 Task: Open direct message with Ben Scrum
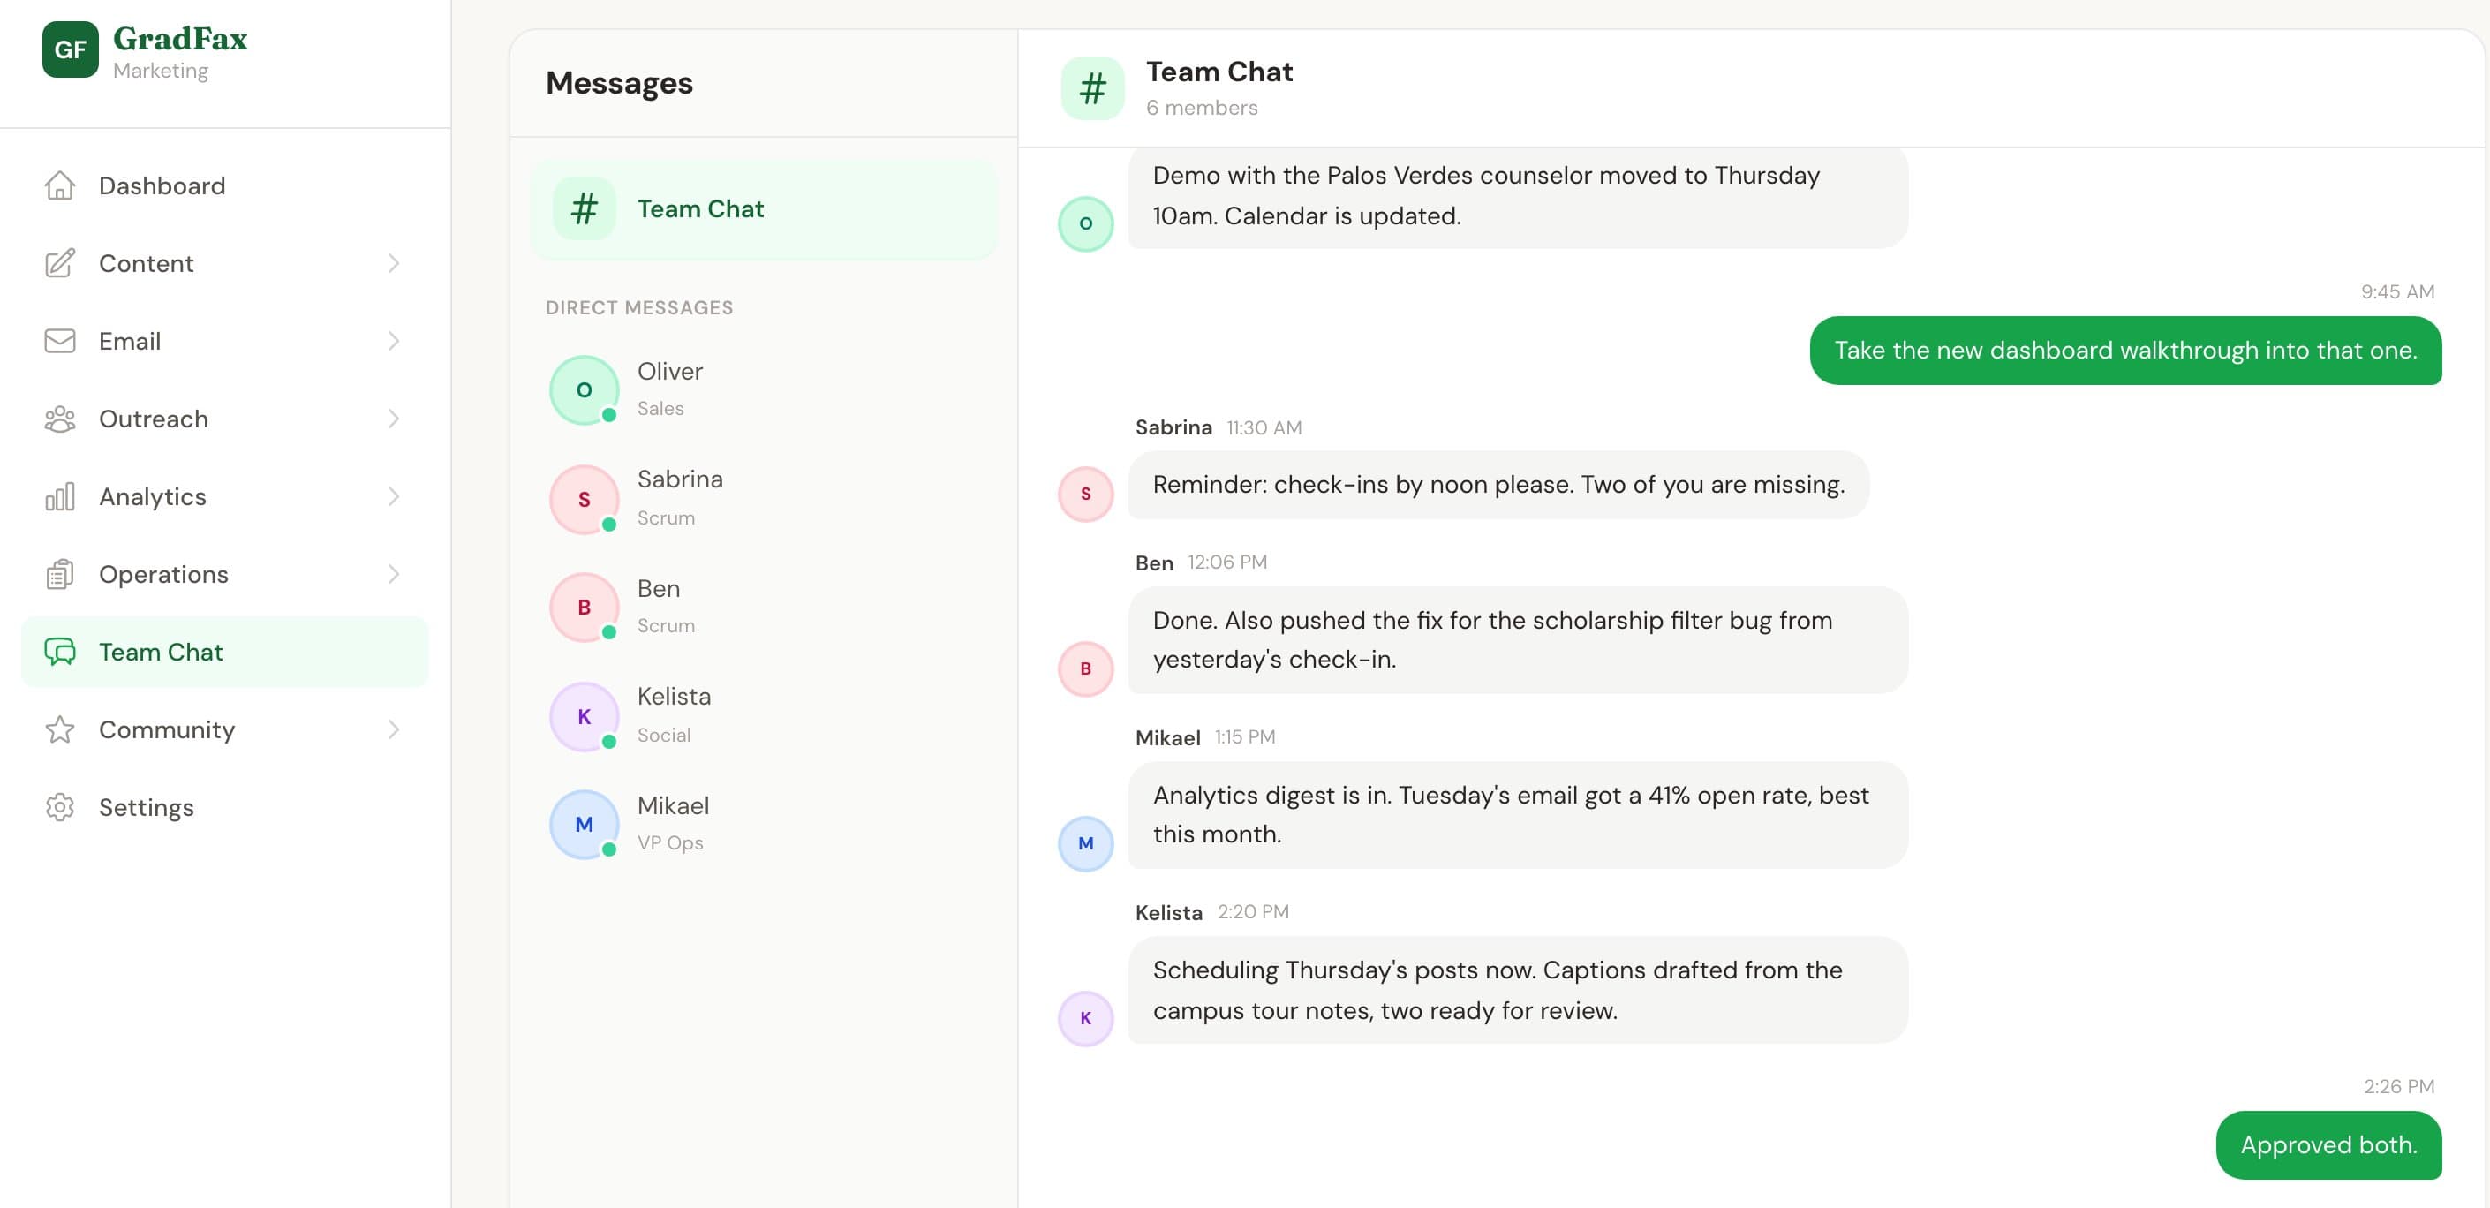tap(764, 608)
